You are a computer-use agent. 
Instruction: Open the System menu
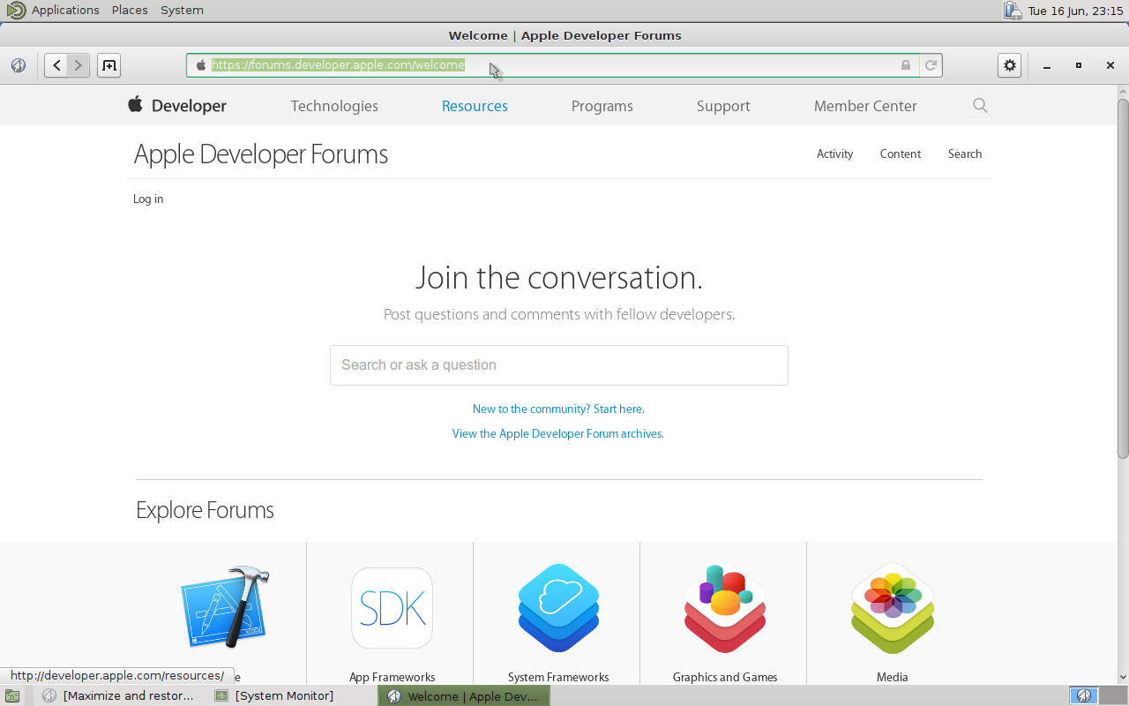[182, 11]
